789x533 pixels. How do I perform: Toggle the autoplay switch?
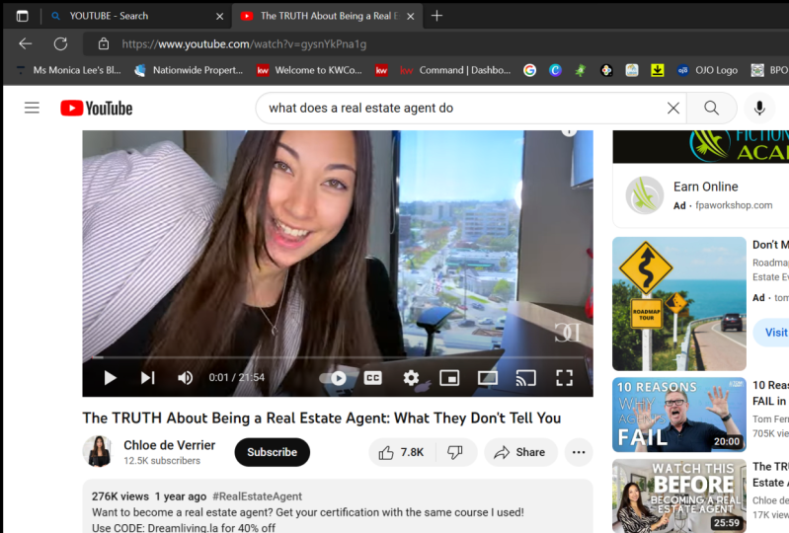coord(333,378)
